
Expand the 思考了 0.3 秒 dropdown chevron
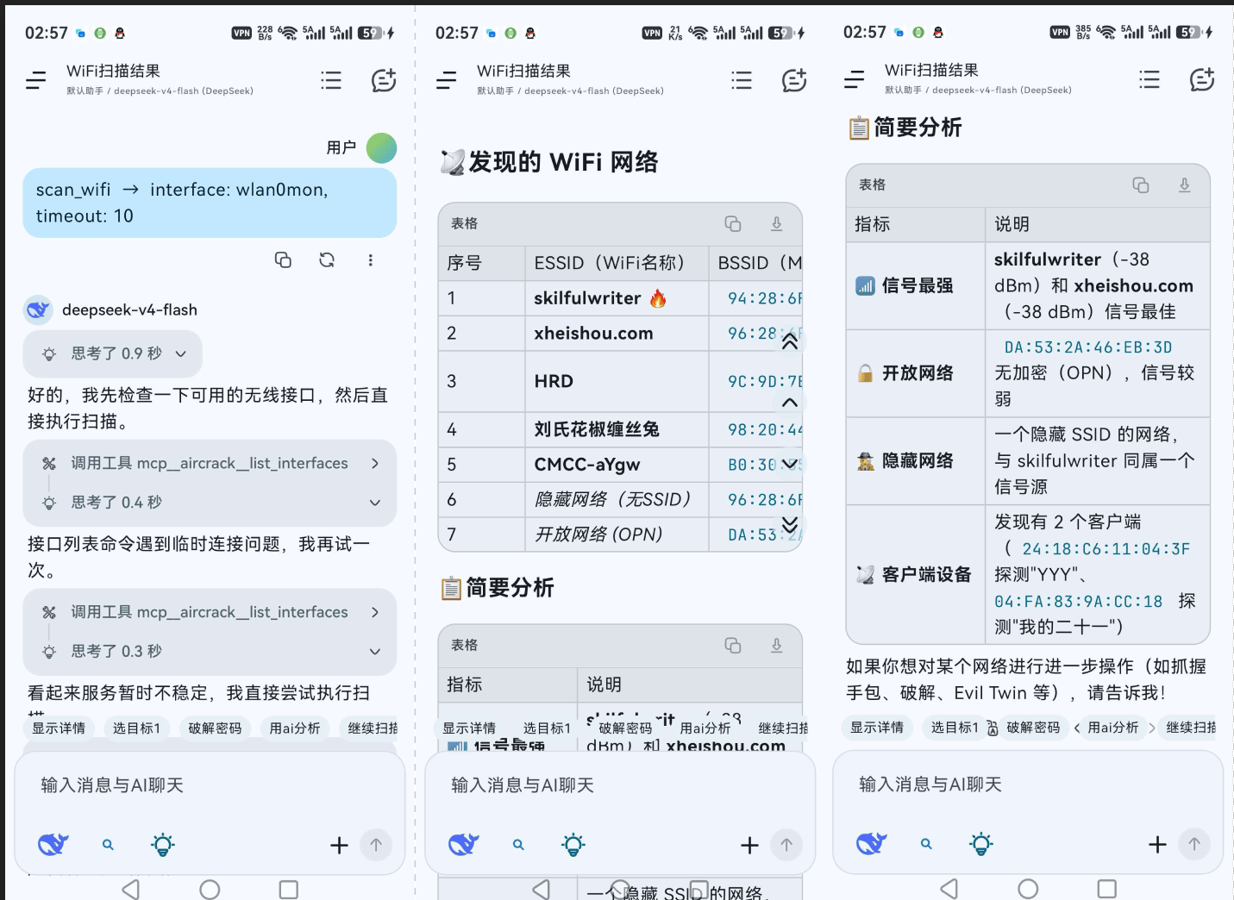pyautogui.click(x=375, y=652)
